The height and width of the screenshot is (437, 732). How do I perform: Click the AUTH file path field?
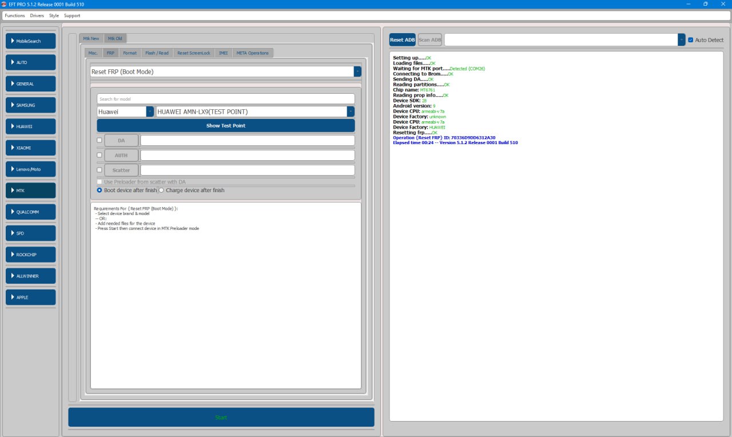(248, 155)
